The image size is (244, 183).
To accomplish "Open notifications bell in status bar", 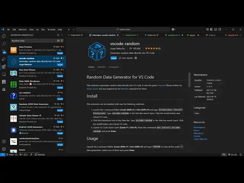I will click(x=241, y=154).
